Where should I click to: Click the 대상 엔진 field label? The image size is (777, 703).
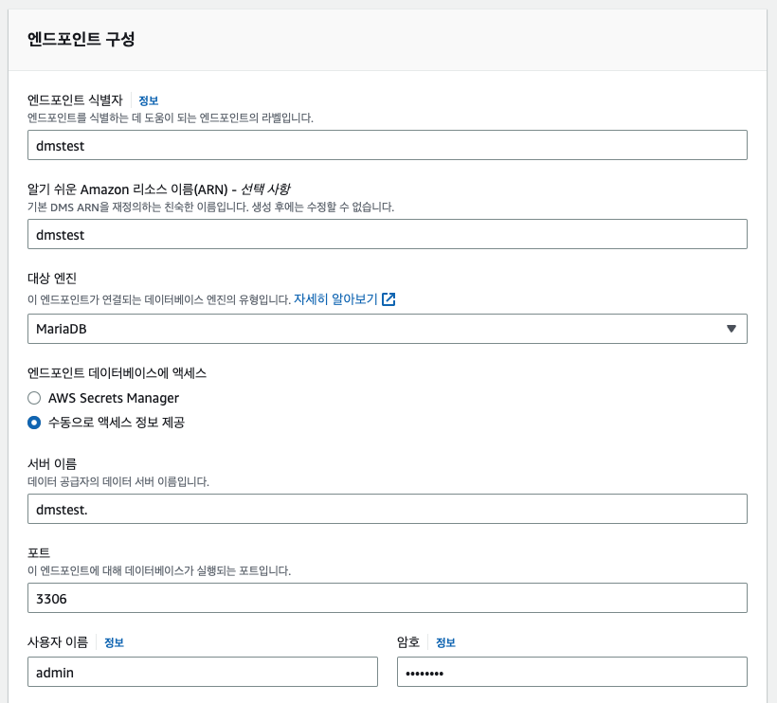click(52, 279)
